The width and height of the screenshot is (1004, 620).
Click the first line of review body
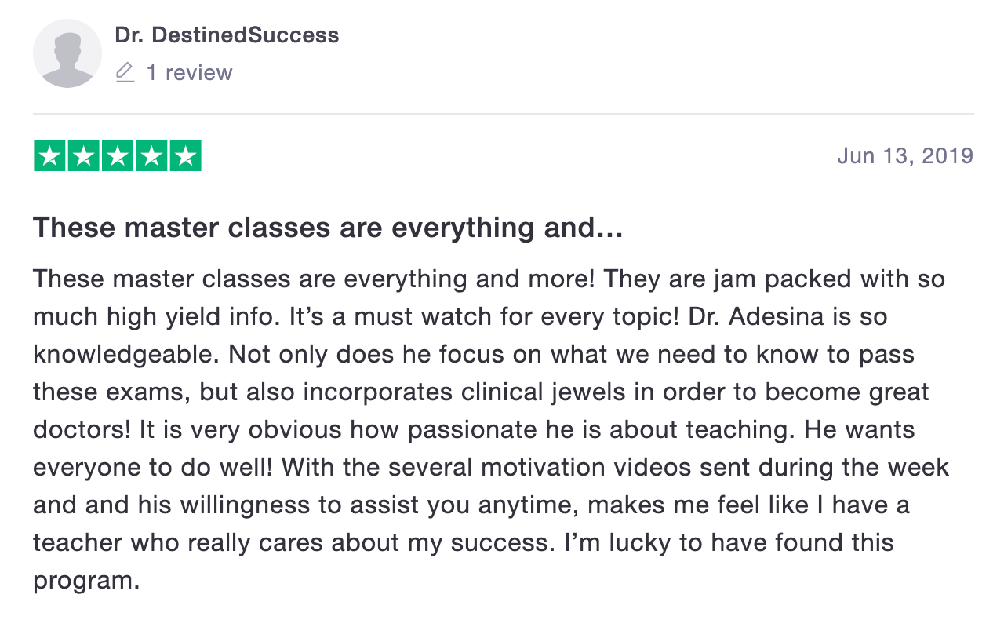[489, 279]
